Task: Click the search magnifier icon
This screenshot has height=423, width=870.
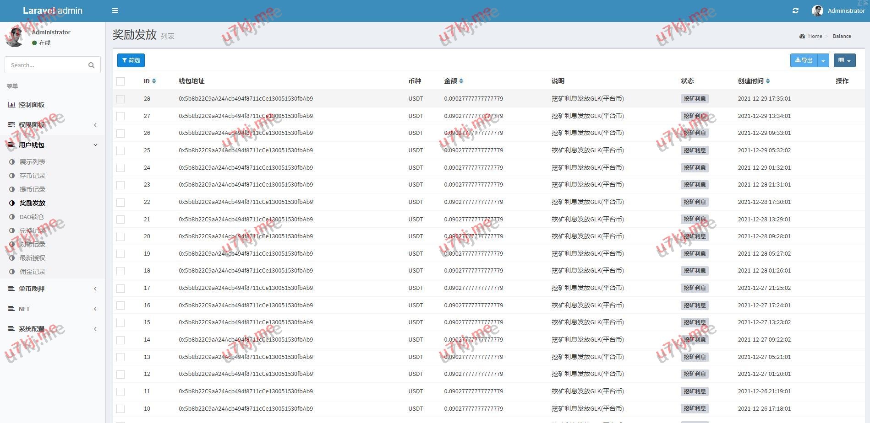Action: coord(91,65)
